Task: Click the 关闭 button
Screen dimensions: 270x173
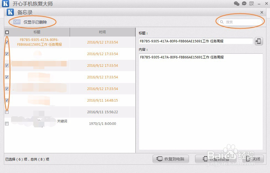Action: 253,159
